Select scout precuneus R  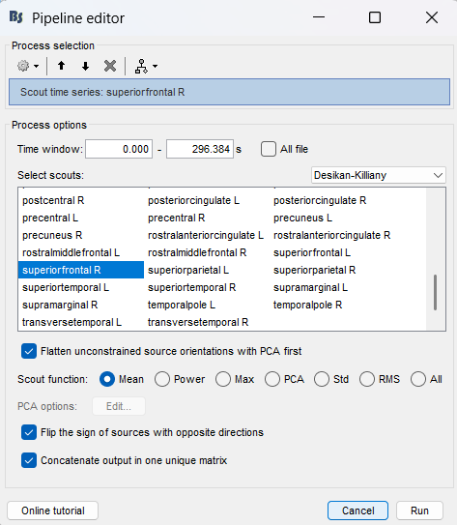click(x=52, y=235)
